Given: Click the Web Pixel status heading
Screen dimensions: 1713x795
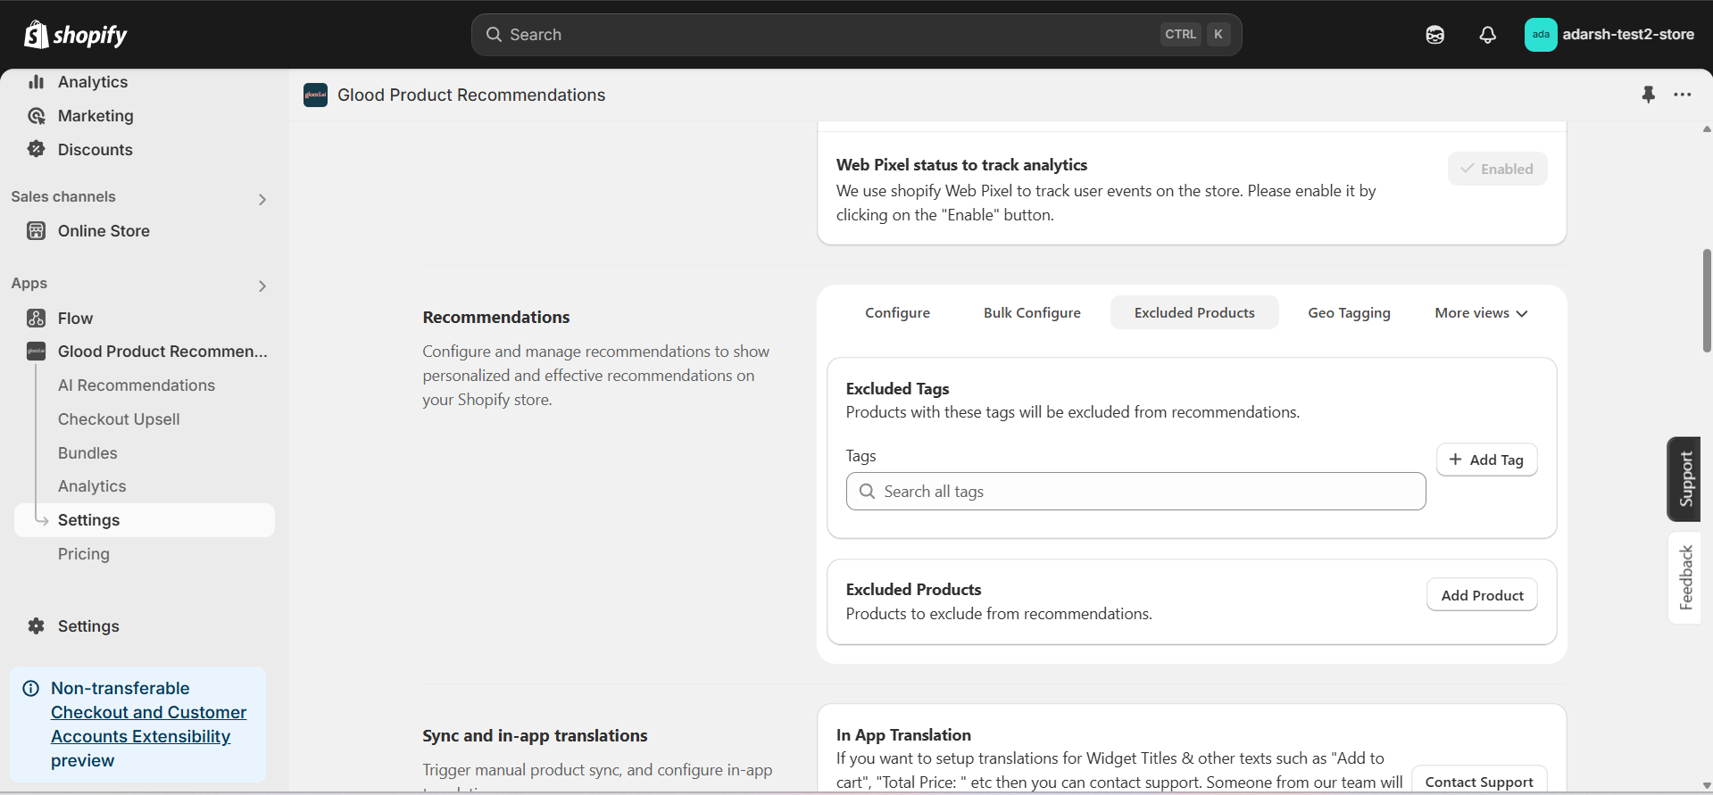Looking at the screenshot, I should 961,165.
